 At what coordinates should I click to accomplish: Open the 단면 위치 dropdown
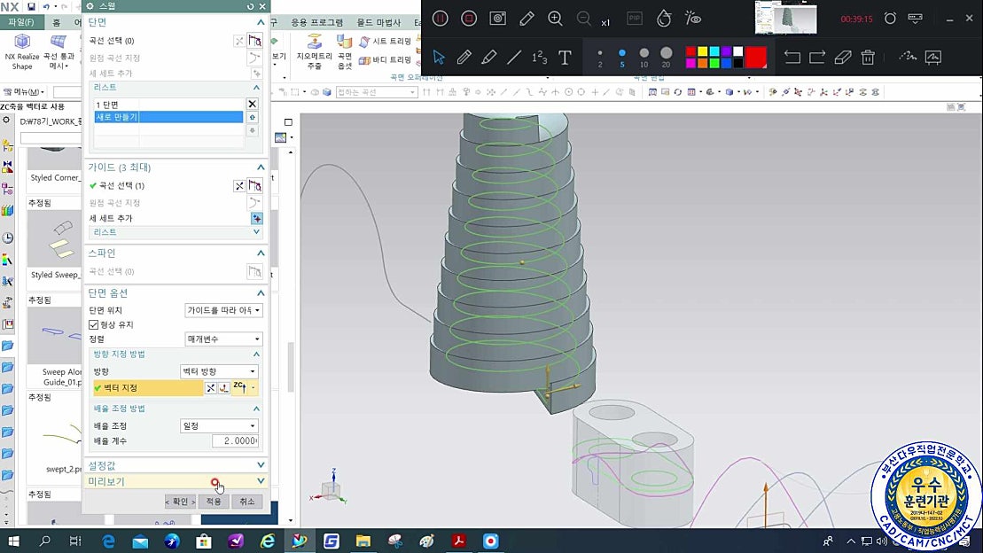223,310
